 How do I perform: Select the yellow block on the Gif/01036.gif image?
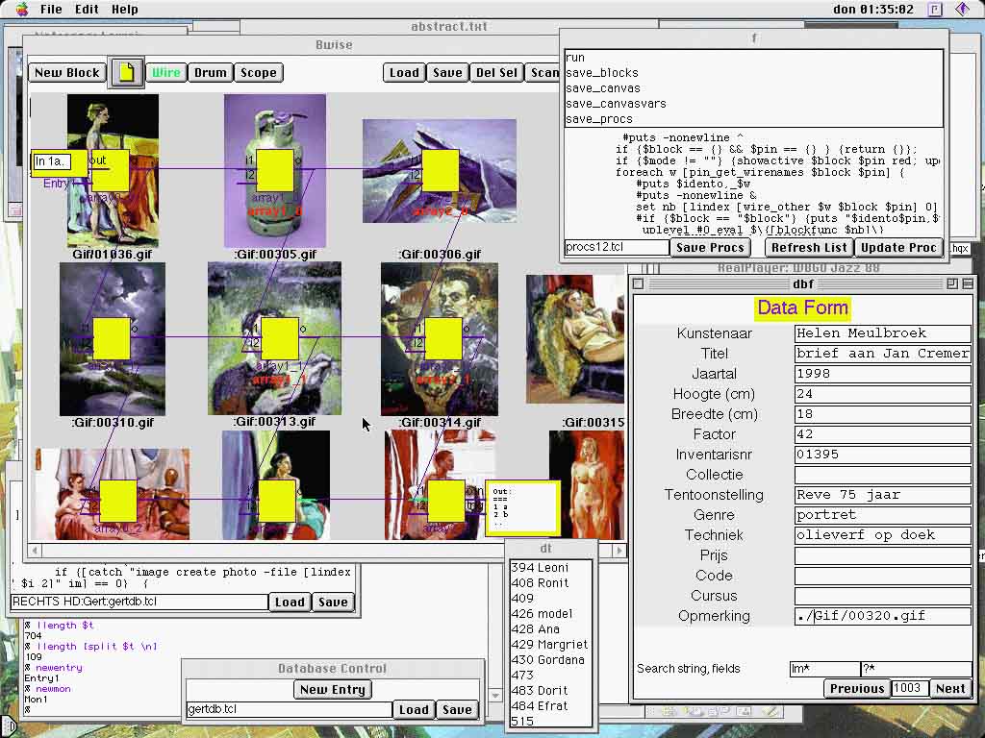[111, 170]
